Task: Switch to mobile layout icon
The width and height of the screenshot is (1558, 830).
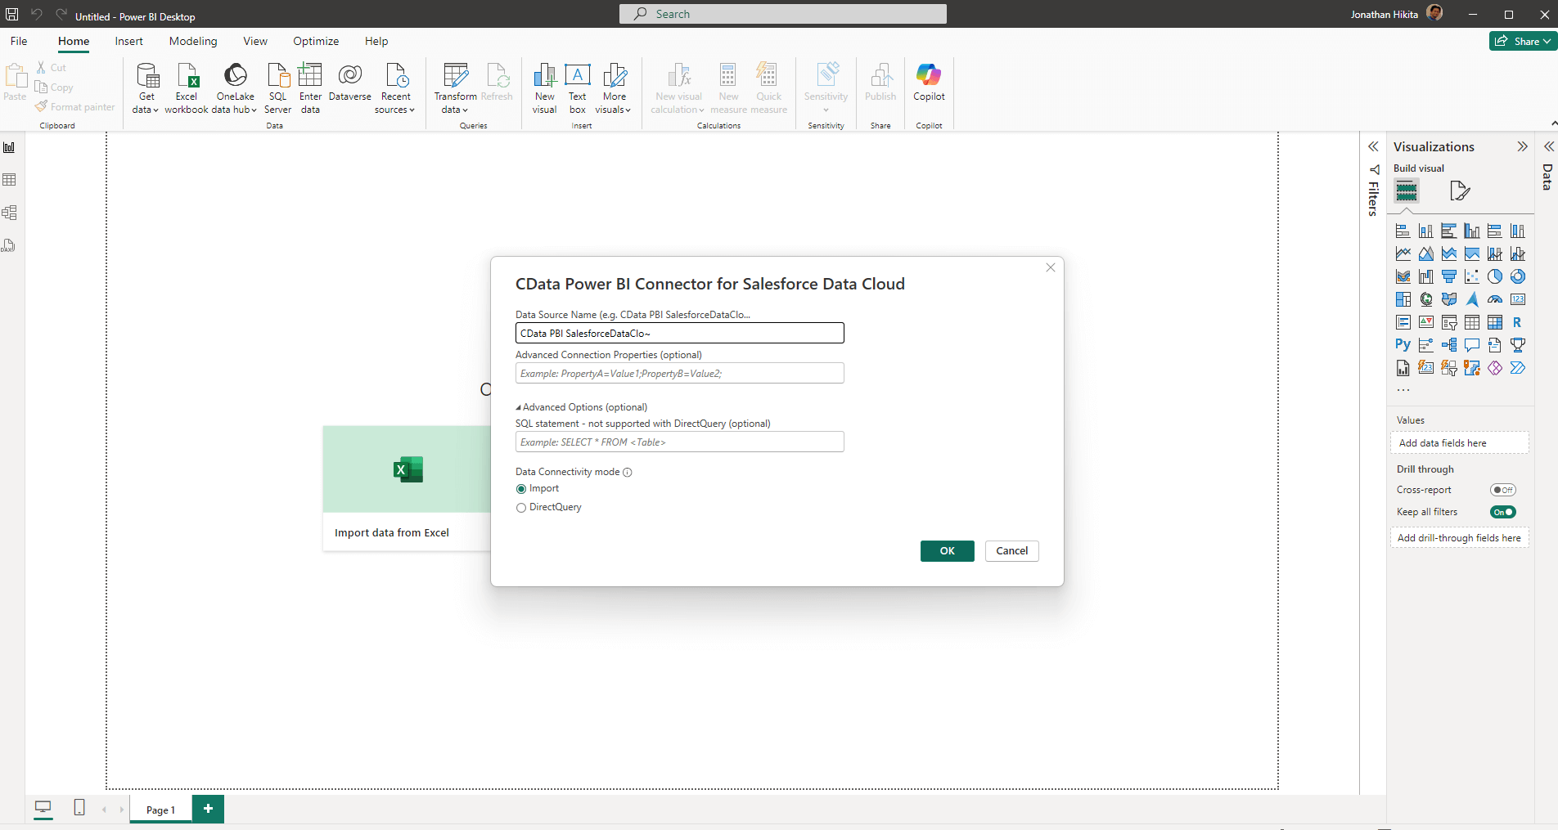Action: [79, 808]
